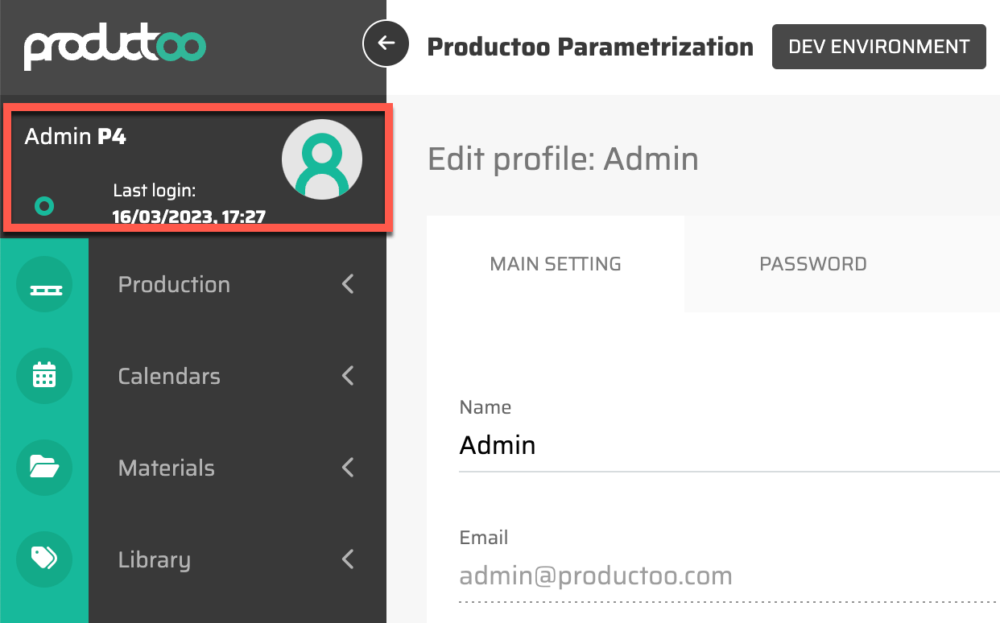Click the back arrow circle button

point(386,43)
